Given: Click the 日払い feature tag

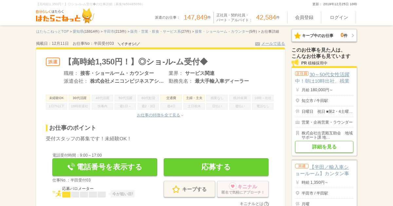Looking at the screenshot, I should (217, 106).
